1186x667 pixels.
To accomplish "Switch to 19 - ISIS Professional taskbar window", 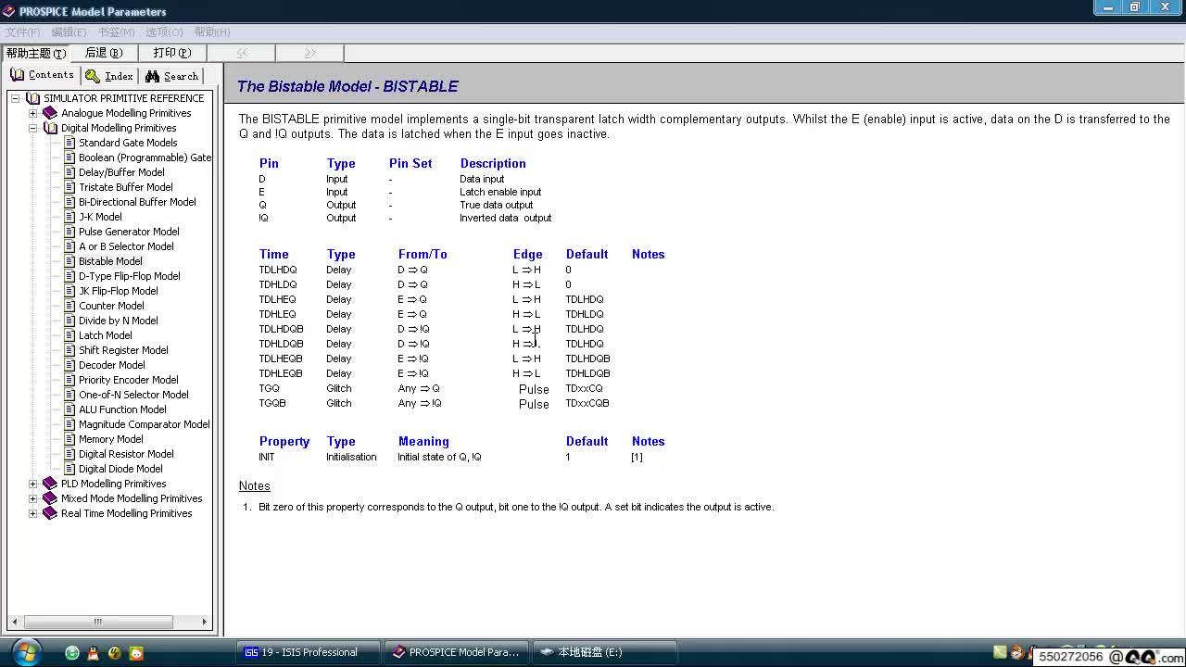I will click(x=309, y=652).
